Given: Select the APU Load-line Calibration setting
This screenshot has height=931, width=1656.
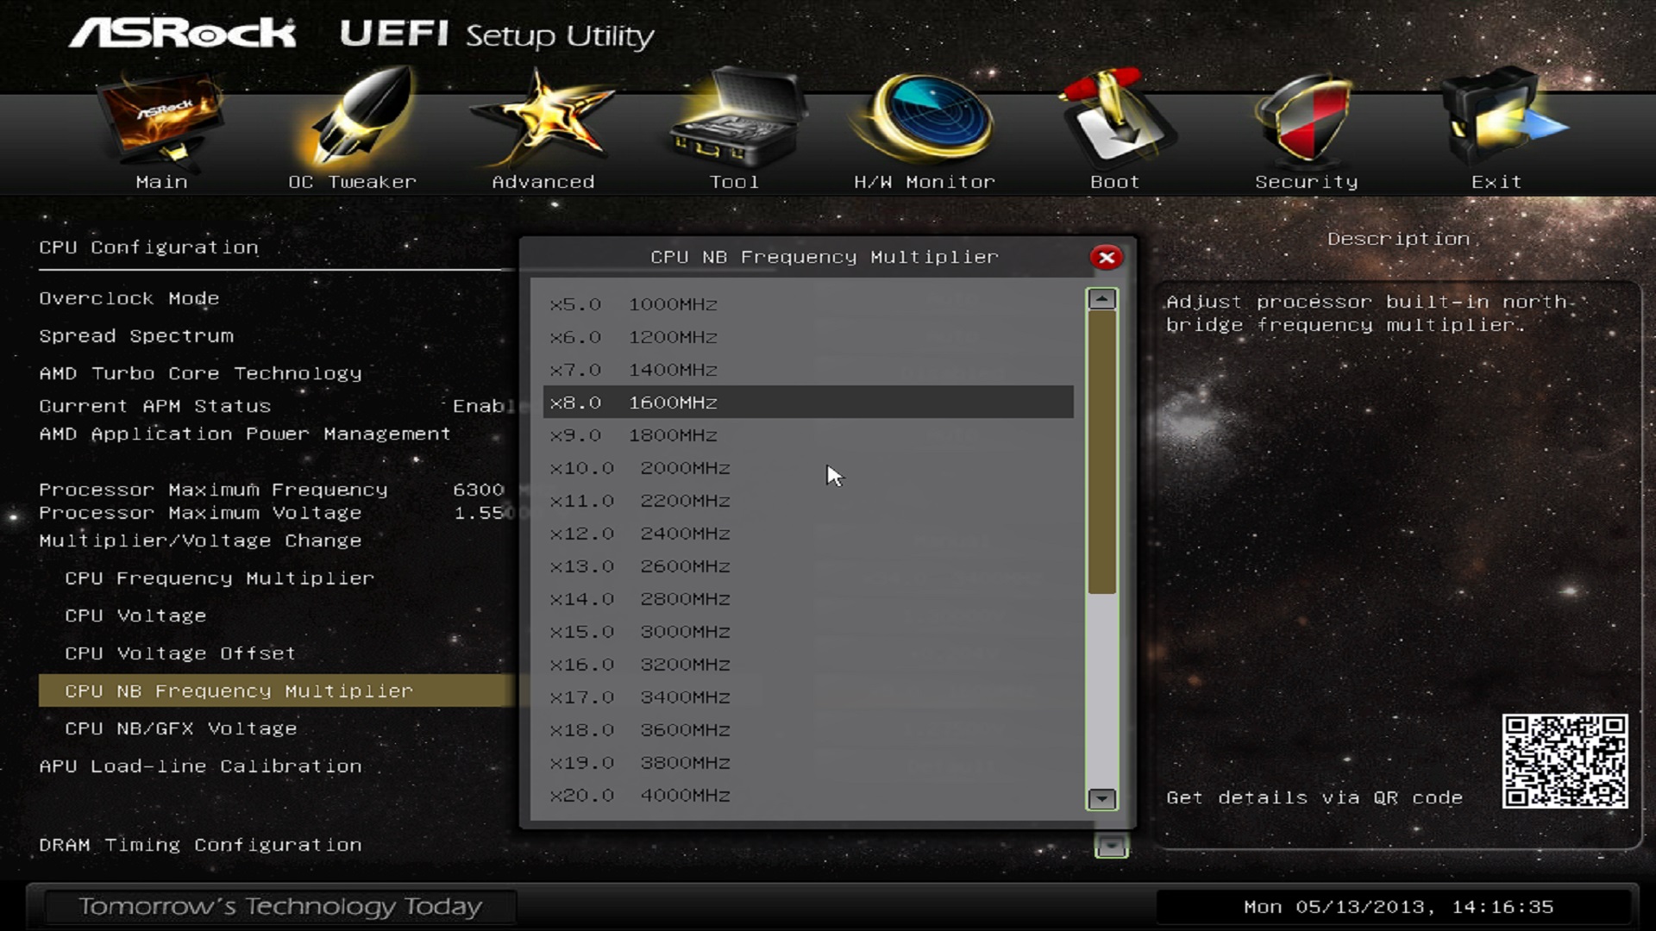Looking at the screenshot, I should (x=200, y=766).
